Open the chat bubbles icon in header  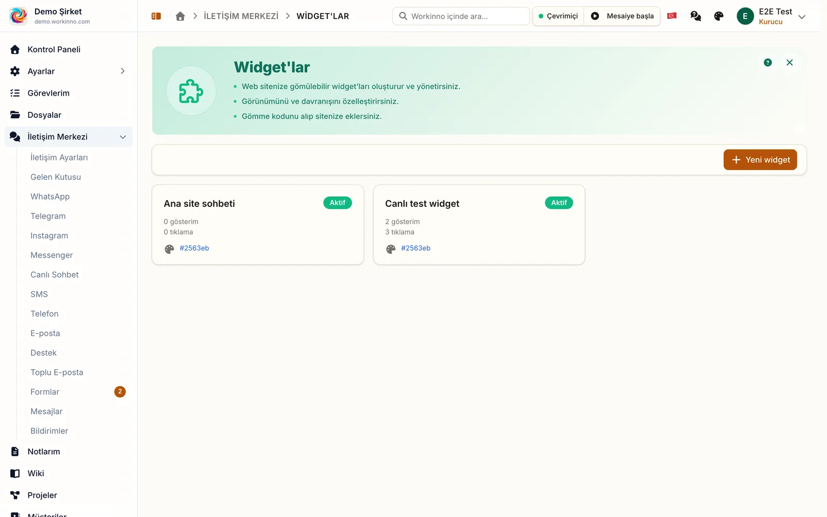point(696,16)
